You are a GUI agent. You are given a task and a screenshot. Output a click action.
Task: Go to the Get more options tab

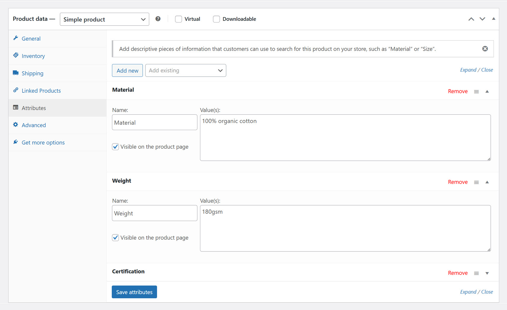pyautogui.click(x=43, y=142)
